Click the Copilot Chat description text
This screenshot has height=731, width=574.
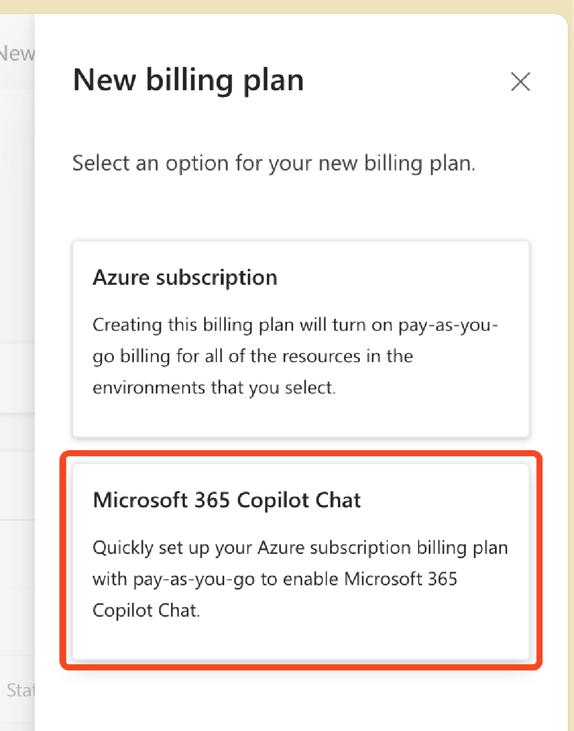(300, 579)
